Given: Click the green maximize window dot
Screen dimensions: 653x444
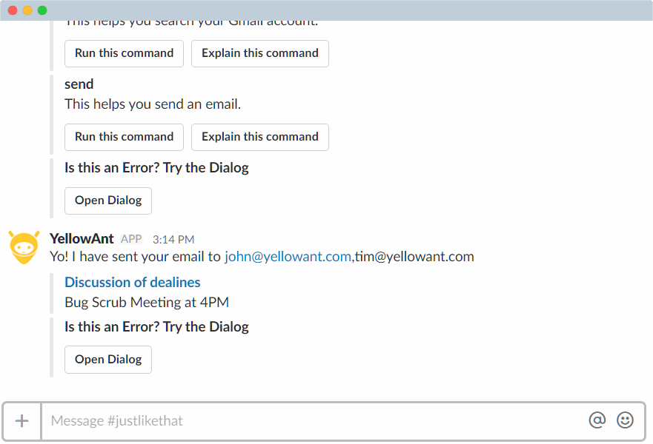Looking at the screenshot, I should click(42, 10).
